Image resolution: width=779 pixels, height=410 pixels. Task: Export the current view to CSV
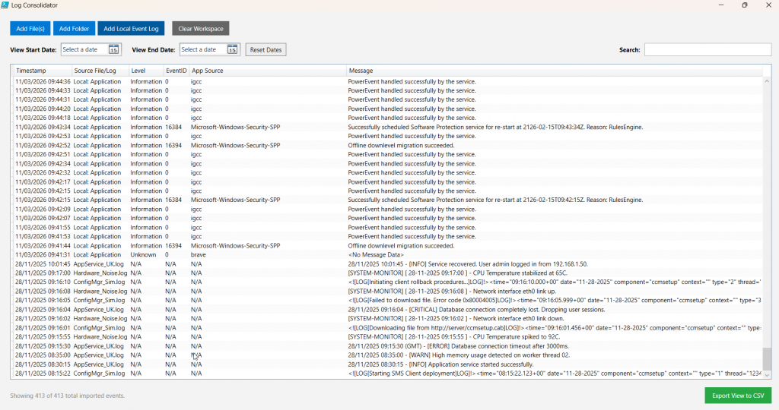pyautogui.click(x=737, y=396)
